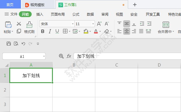Click the eraser clear icon

[x=106, y=31]
